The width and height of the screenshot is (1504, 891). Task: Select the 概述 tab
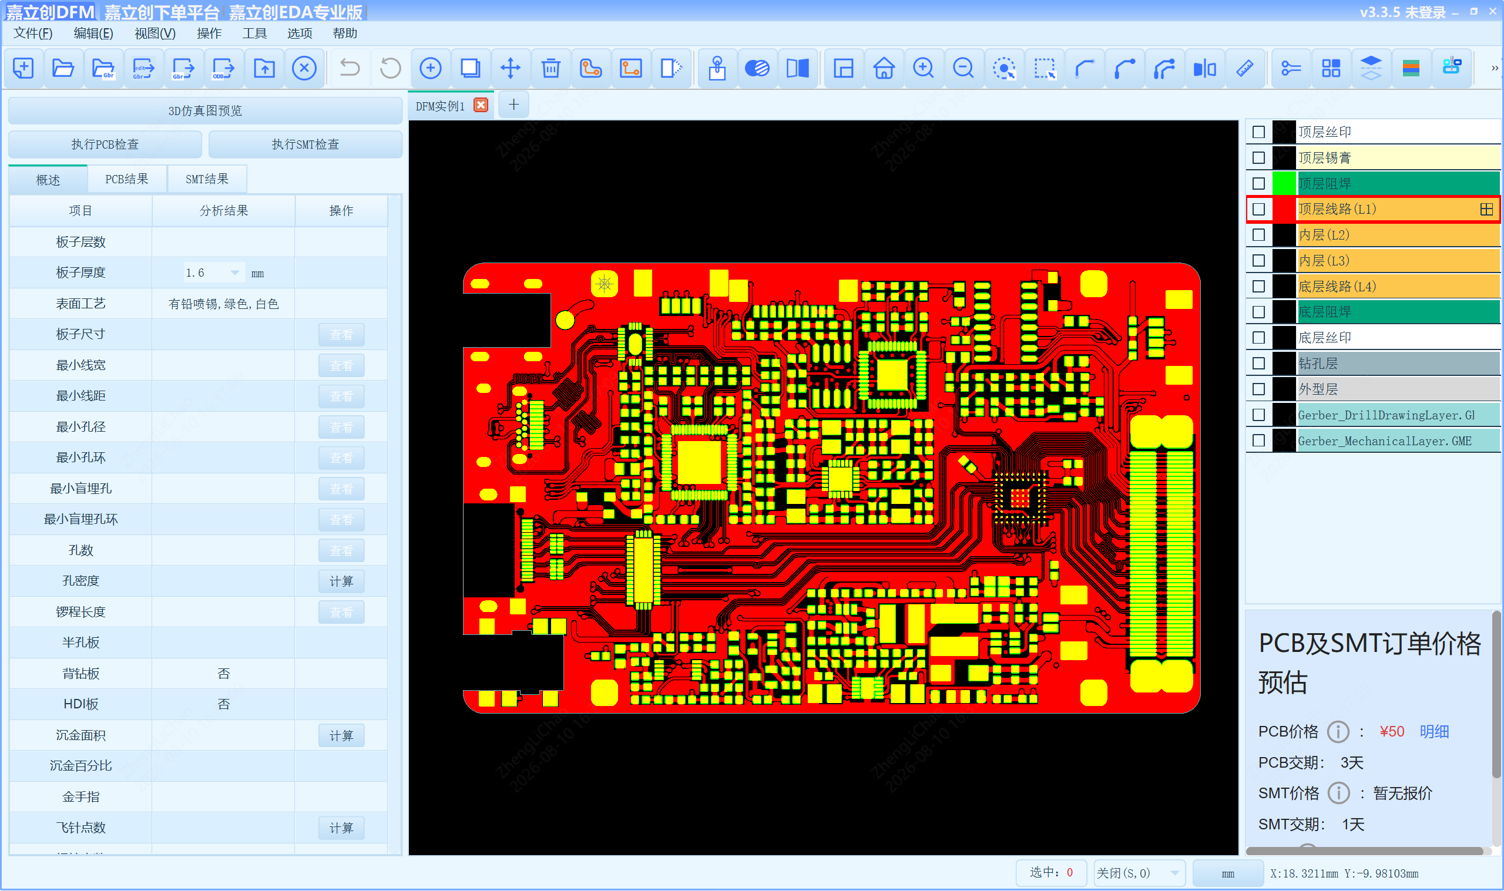pos(48,180)
